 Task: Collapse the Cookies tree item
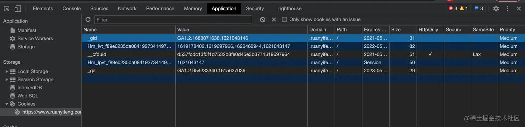pos(7,104)
